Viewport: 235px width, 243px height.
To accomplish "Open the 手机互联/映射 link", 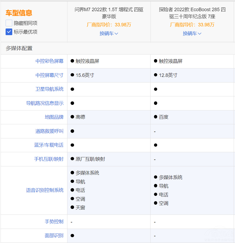I will [x=50, y=159].
